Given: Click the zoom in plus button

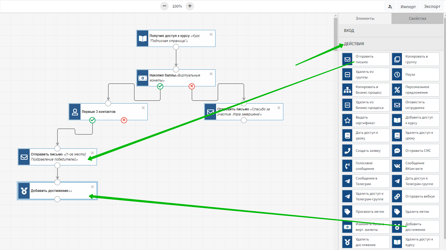Looking at the screenshot, I should 190,6.
